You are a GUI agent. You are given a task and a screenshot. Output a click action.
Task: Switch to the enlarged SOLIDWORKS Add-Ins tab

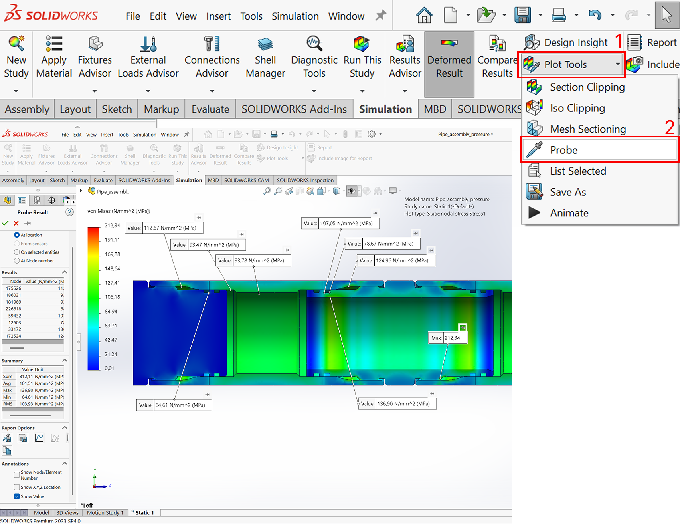[294, 109]
